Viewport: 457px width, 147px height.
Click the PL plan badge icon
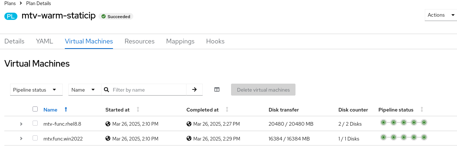coord(11,16)
